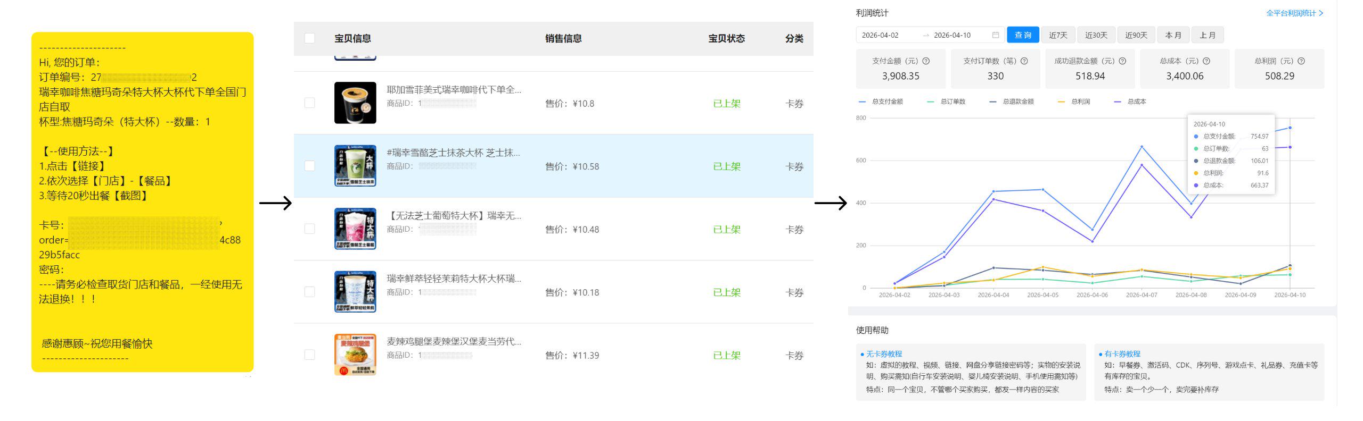The height and width of the screenshot is (421, 1363).
Task: Check the 无法芝士葡萄特大杯 row checkbox
Action: click(x=309, y=229)
